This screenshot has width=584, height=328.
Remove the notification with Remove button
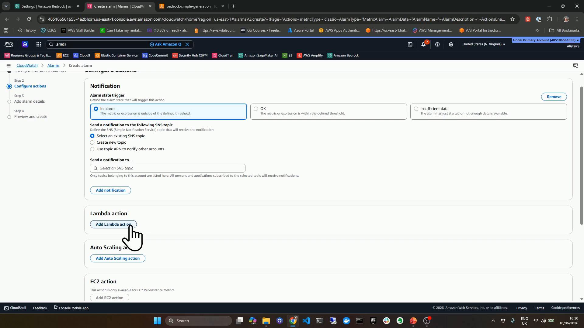pos(554,97)
